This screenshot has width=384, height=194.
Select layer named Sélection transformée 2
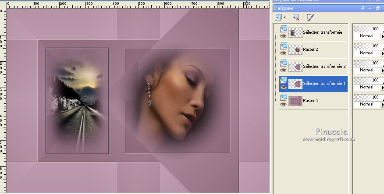click(324, 67)
